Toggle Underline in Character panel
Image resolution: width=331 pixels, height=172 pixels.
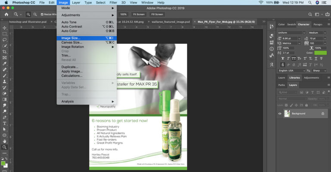pos(316,58)
